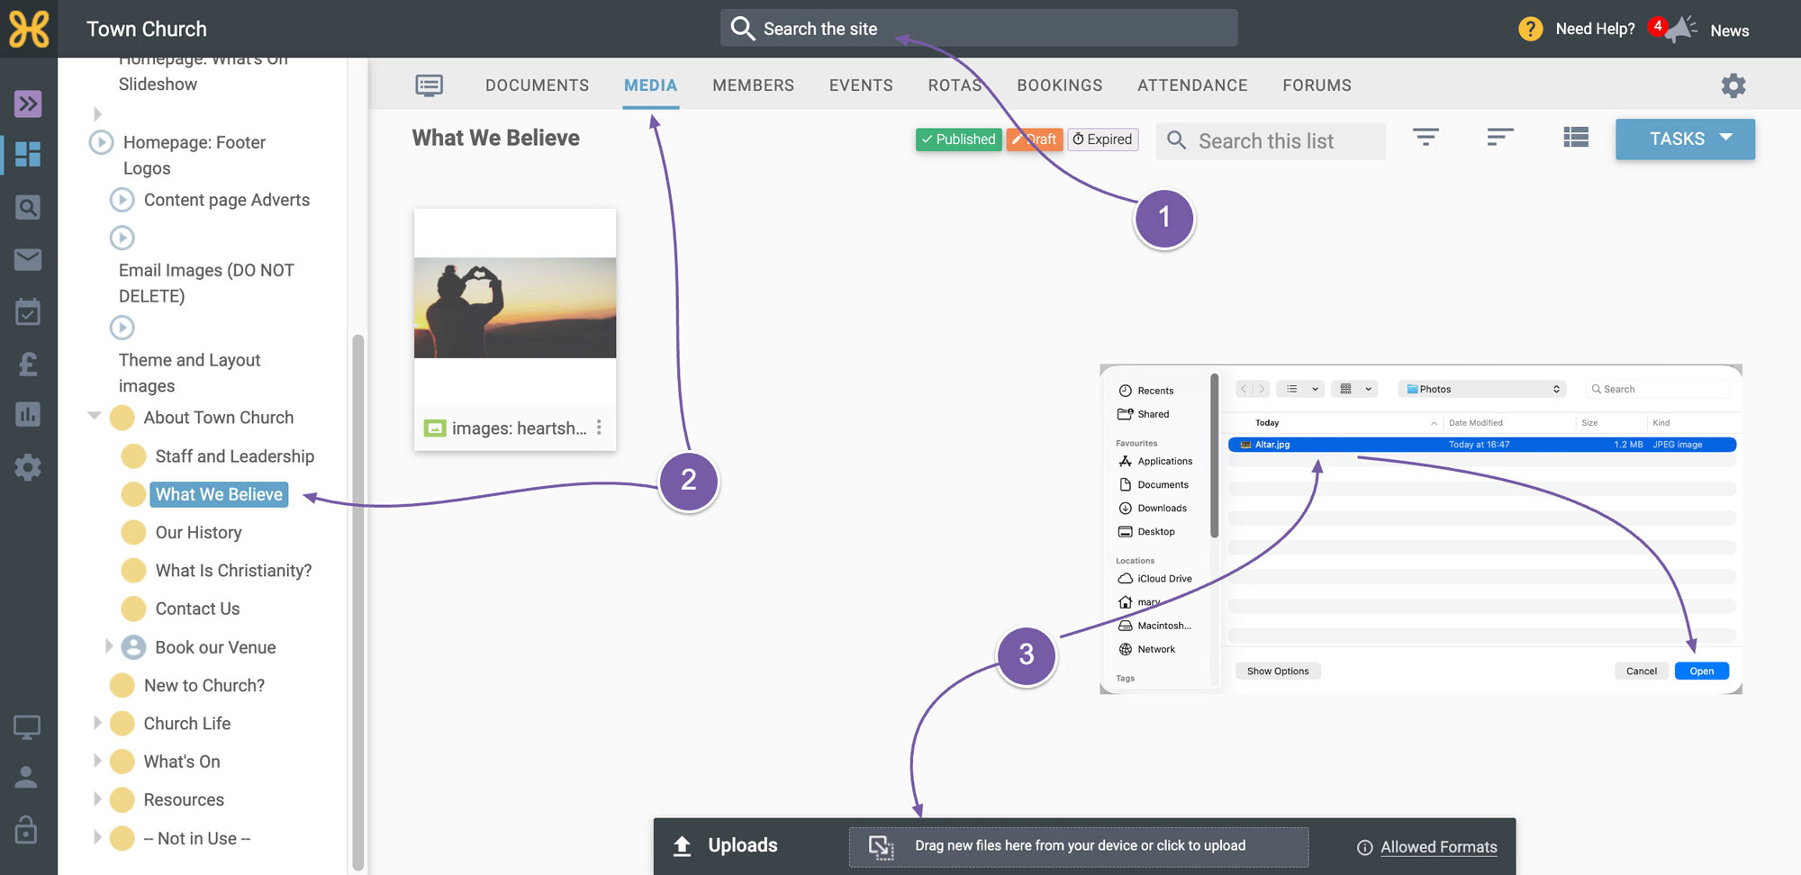Open the bar chart reports icon in sidebar
This screenshot has height=875, width=1801.
coord(28,414)
